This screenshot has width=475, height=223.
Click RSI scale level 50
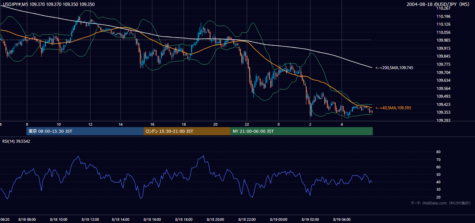pyautogui.click(x=439, y=174)
